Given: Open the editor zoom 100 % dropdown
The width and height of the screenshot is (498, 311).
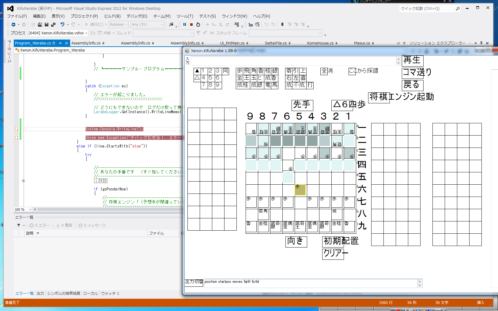Looking at the screenshot, I should coord(23,209).
